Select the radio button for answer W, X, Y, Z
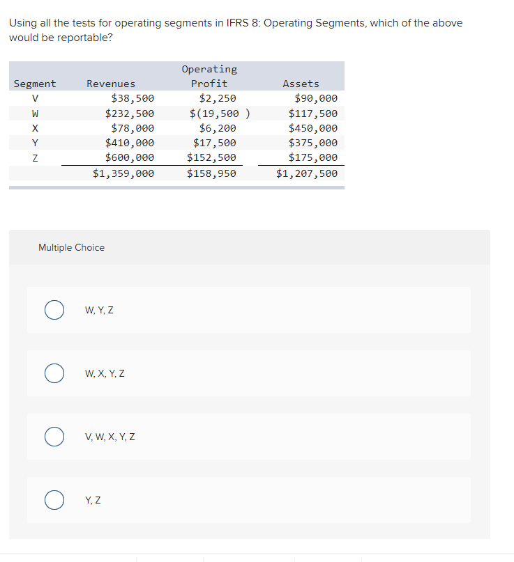514x562 pixels. [x=54, y=373]
